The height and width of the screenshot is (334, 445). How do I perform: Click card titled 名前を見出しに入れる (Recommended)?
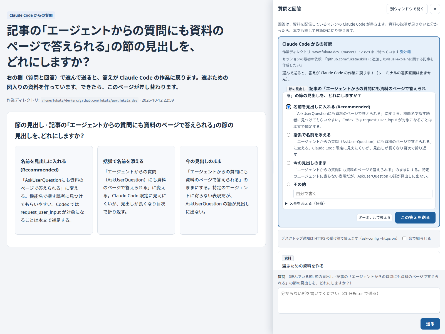(x=54, y=190)
